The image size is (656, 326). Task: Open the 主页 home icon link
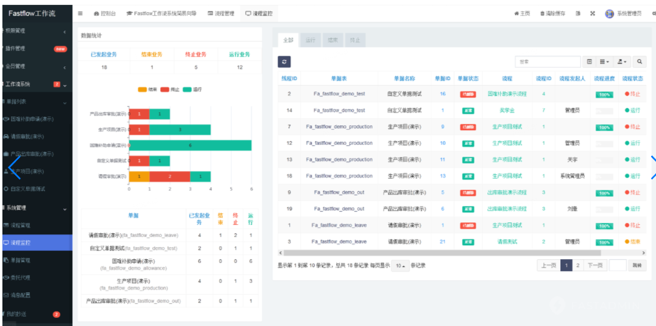click(522, 13)
